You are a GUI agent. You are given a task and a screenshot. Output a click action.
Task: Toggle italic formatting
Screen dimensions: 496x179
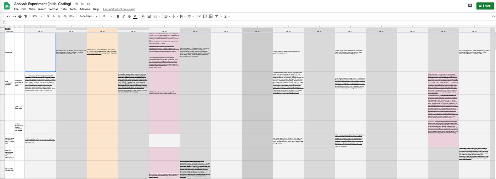(124, 16)
